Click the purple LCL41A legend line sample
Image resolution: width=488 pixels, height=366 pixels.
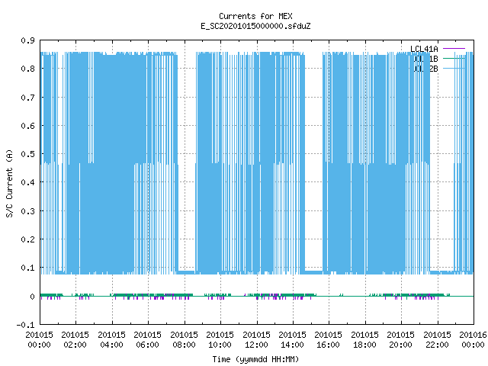click(x=454, y=49)
